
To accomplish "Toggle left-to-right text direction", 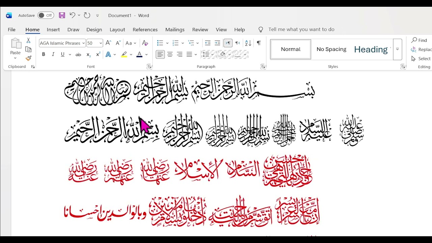I will click(x=228, y=43).
